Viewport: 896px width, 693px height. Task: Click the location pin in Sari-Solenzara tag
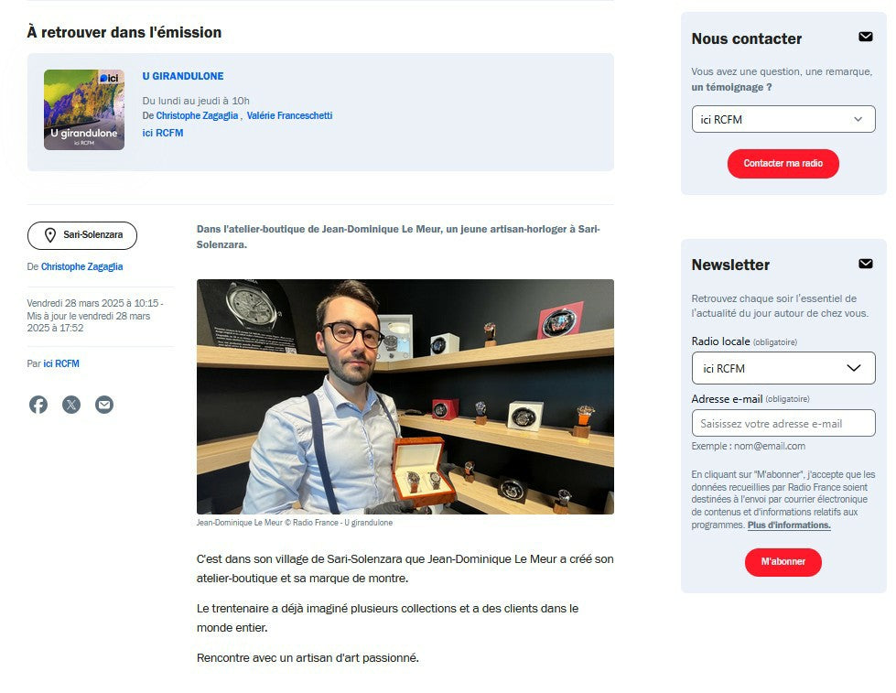click(50, 235)
